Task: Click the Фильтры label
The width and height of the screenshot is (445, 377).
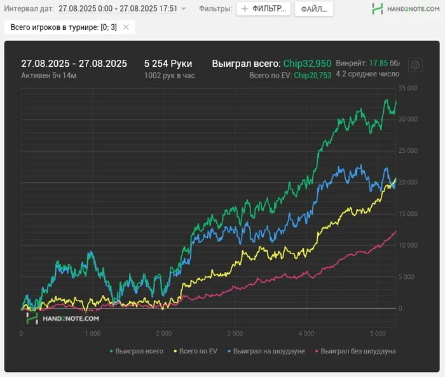Action: 216,9
